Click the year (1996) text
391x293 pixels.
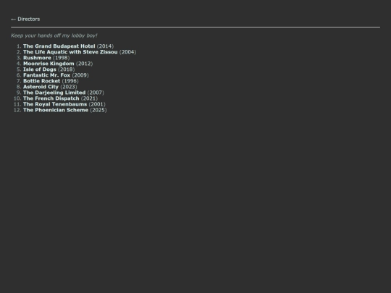click(x=70, y=81)
